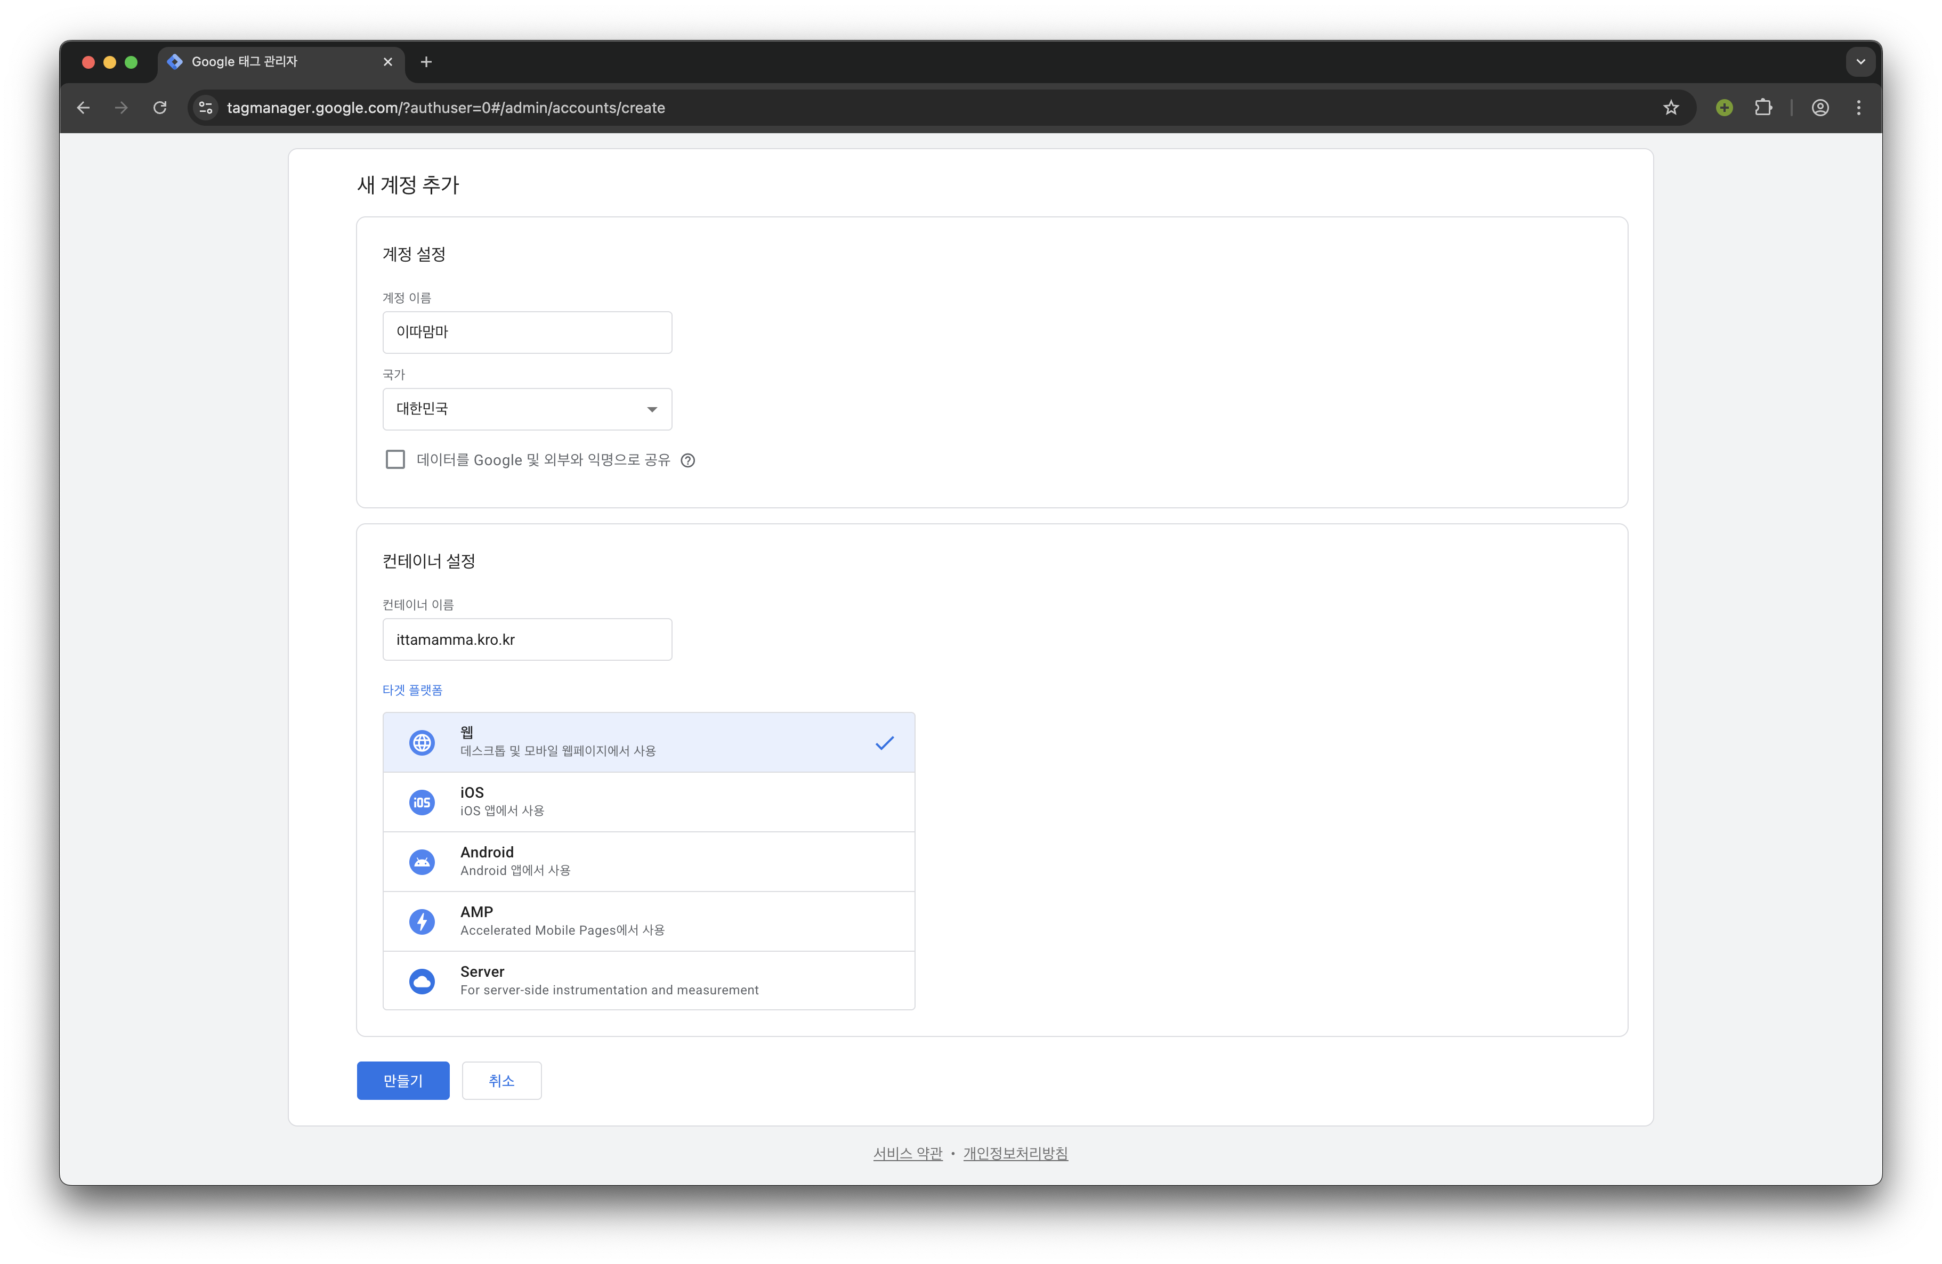Enable anonymous data sharing checkbox
Image resolution: width=1942 pixels, height=1264 pixels.
(395, 459)
